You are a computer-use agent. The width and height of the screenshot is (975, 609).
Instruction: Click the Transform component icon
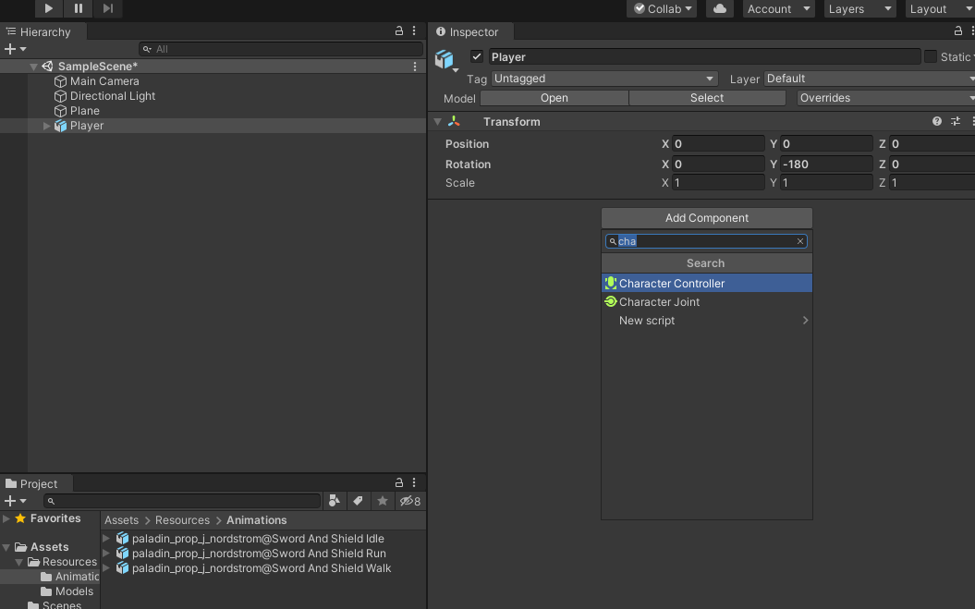(454, 121)
